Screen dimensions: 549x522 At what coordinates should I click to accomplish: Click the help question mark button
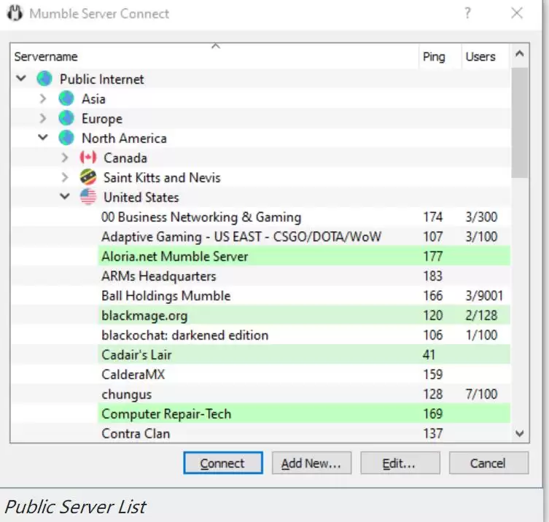tap(467, 13)
